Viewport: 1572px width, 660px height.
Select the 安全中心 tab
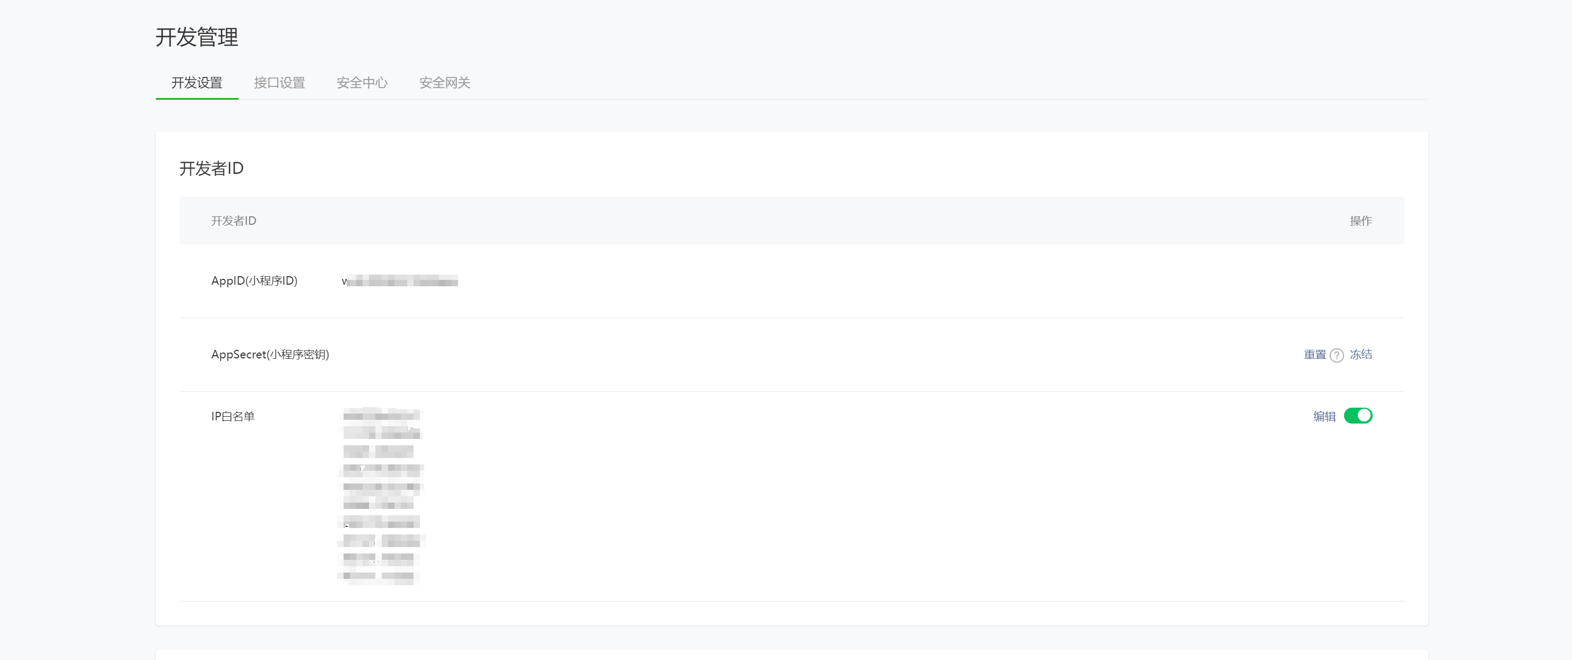click(362, 83)
